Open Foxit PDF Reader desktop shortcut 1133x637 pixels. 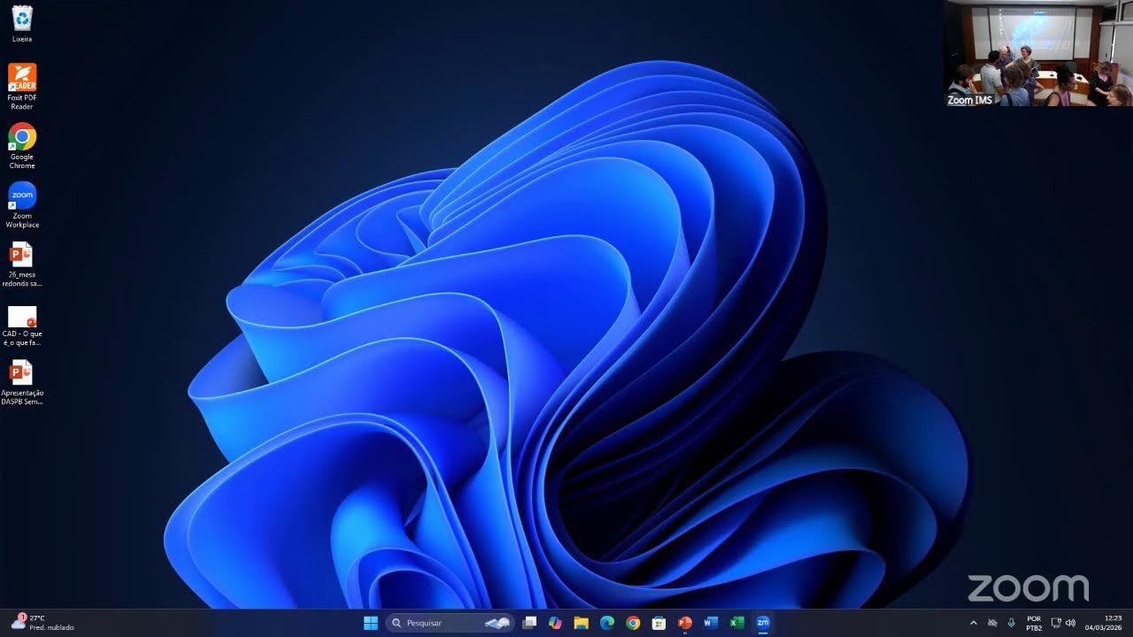coord(22,86)
